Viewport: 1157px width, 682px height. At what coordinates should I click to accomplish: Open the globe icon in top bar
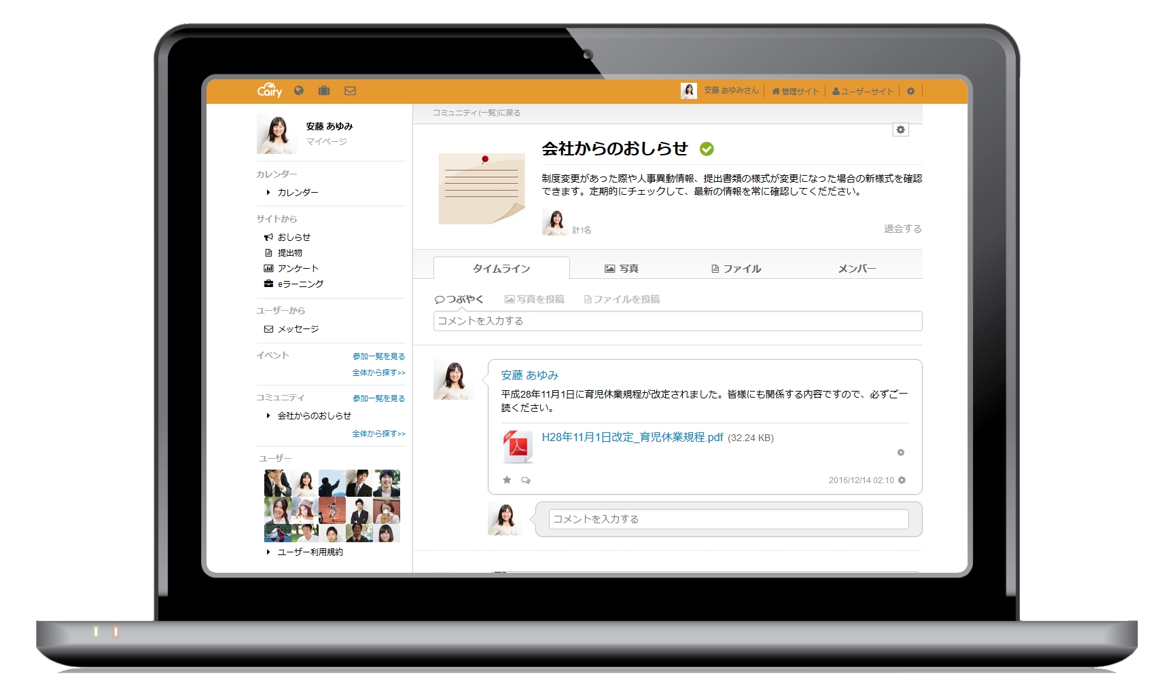[x=299, y=90]
